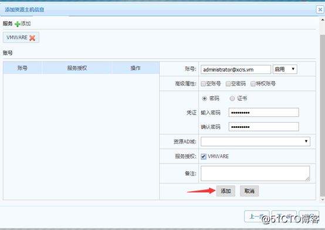Click the 服务授权 column header
Viewport: 325px width, 230px height.
[77, 68]
